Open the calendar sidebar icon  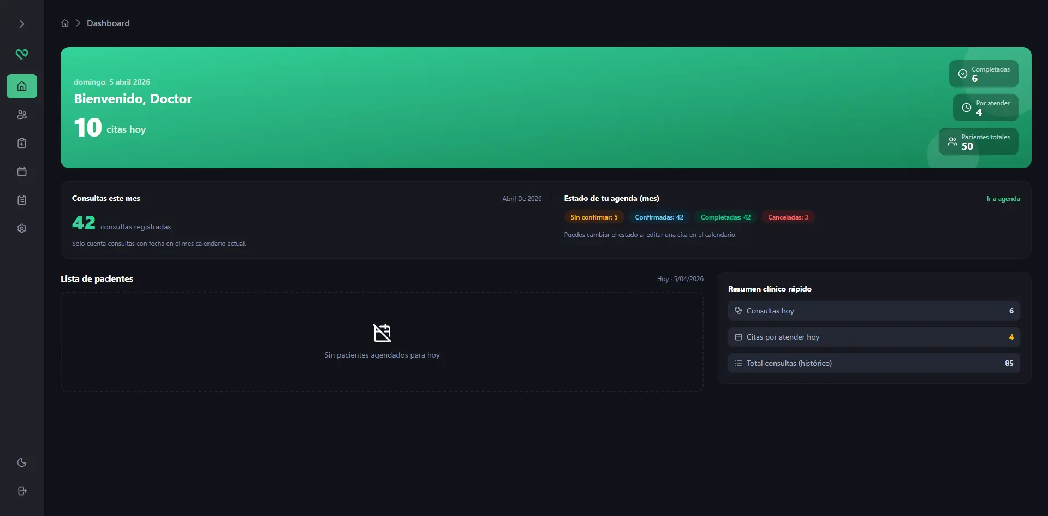[22, 171]
